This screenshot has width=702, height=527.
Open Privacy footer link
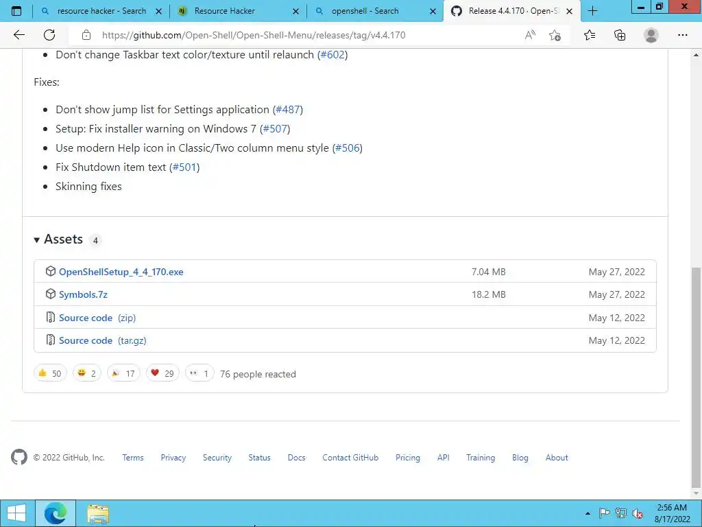pyautogui.click(x=173, y=458)
